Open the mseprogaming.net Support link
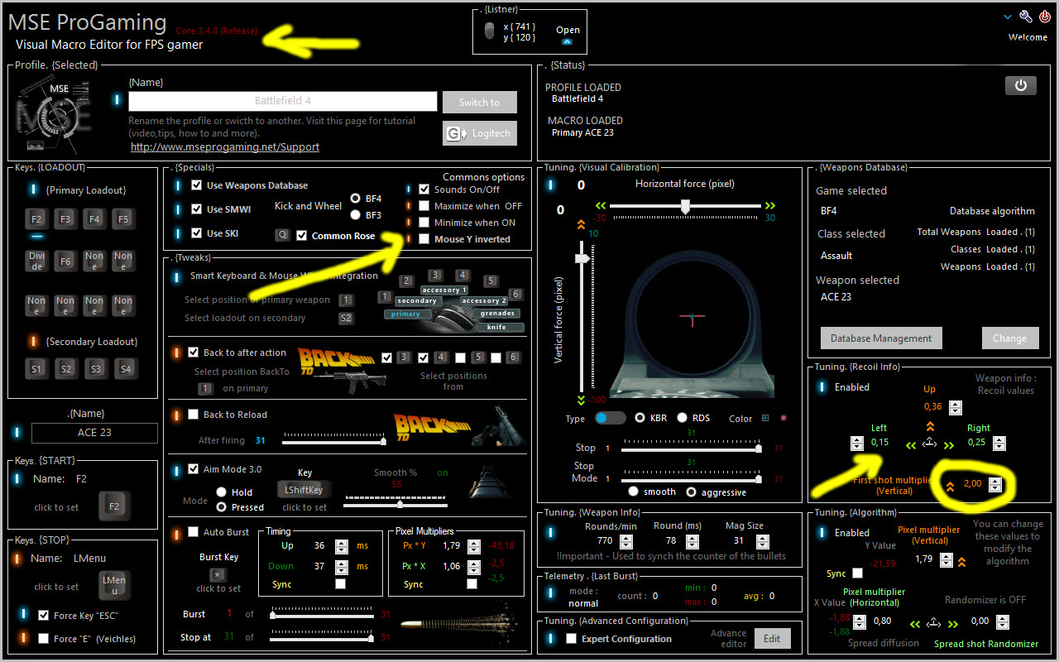The height and width of the screenshot is (662, 1059). pyautogui.click(x=225, y=146)
